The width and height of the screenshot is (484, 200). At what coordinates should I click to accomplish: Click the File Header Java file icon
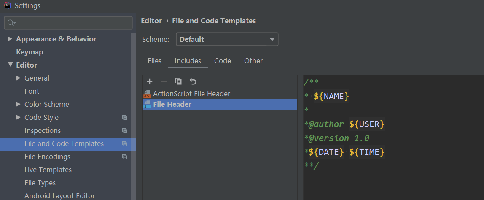[147, 104]
